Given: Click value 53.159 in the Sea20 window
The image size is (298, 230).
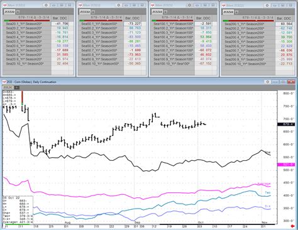Looking at the screenshot, I should point(62,46).
